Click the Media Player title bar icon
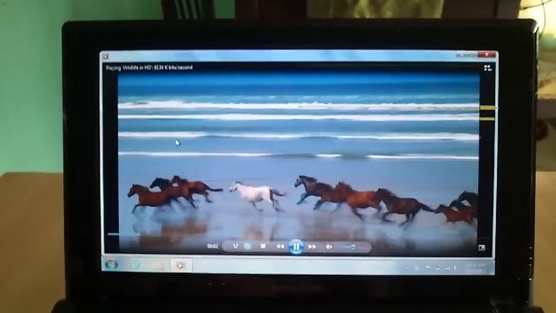The width and height of the screenshot is (556, 313). tap(106, 57)
